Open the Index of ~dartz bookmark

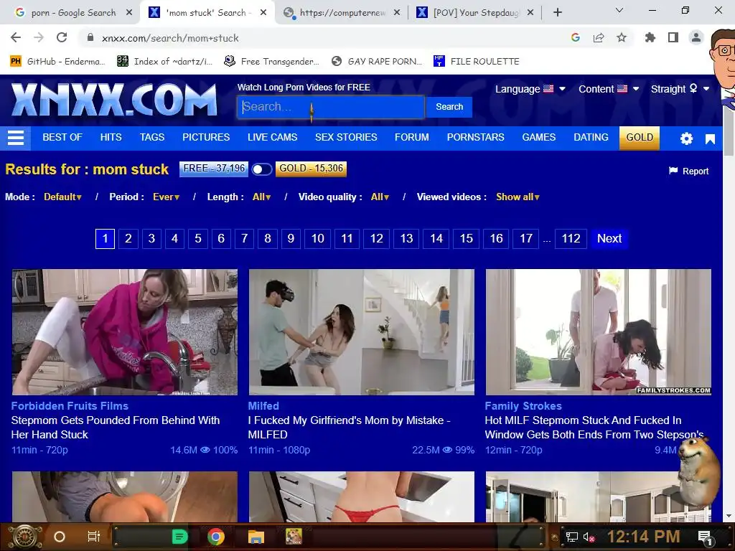164,62
